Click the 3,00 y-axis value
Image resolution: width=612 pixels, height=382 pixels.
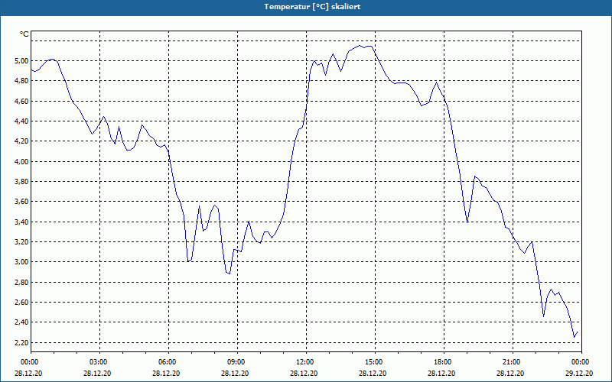pyautogui.click(x=21, y=262)
